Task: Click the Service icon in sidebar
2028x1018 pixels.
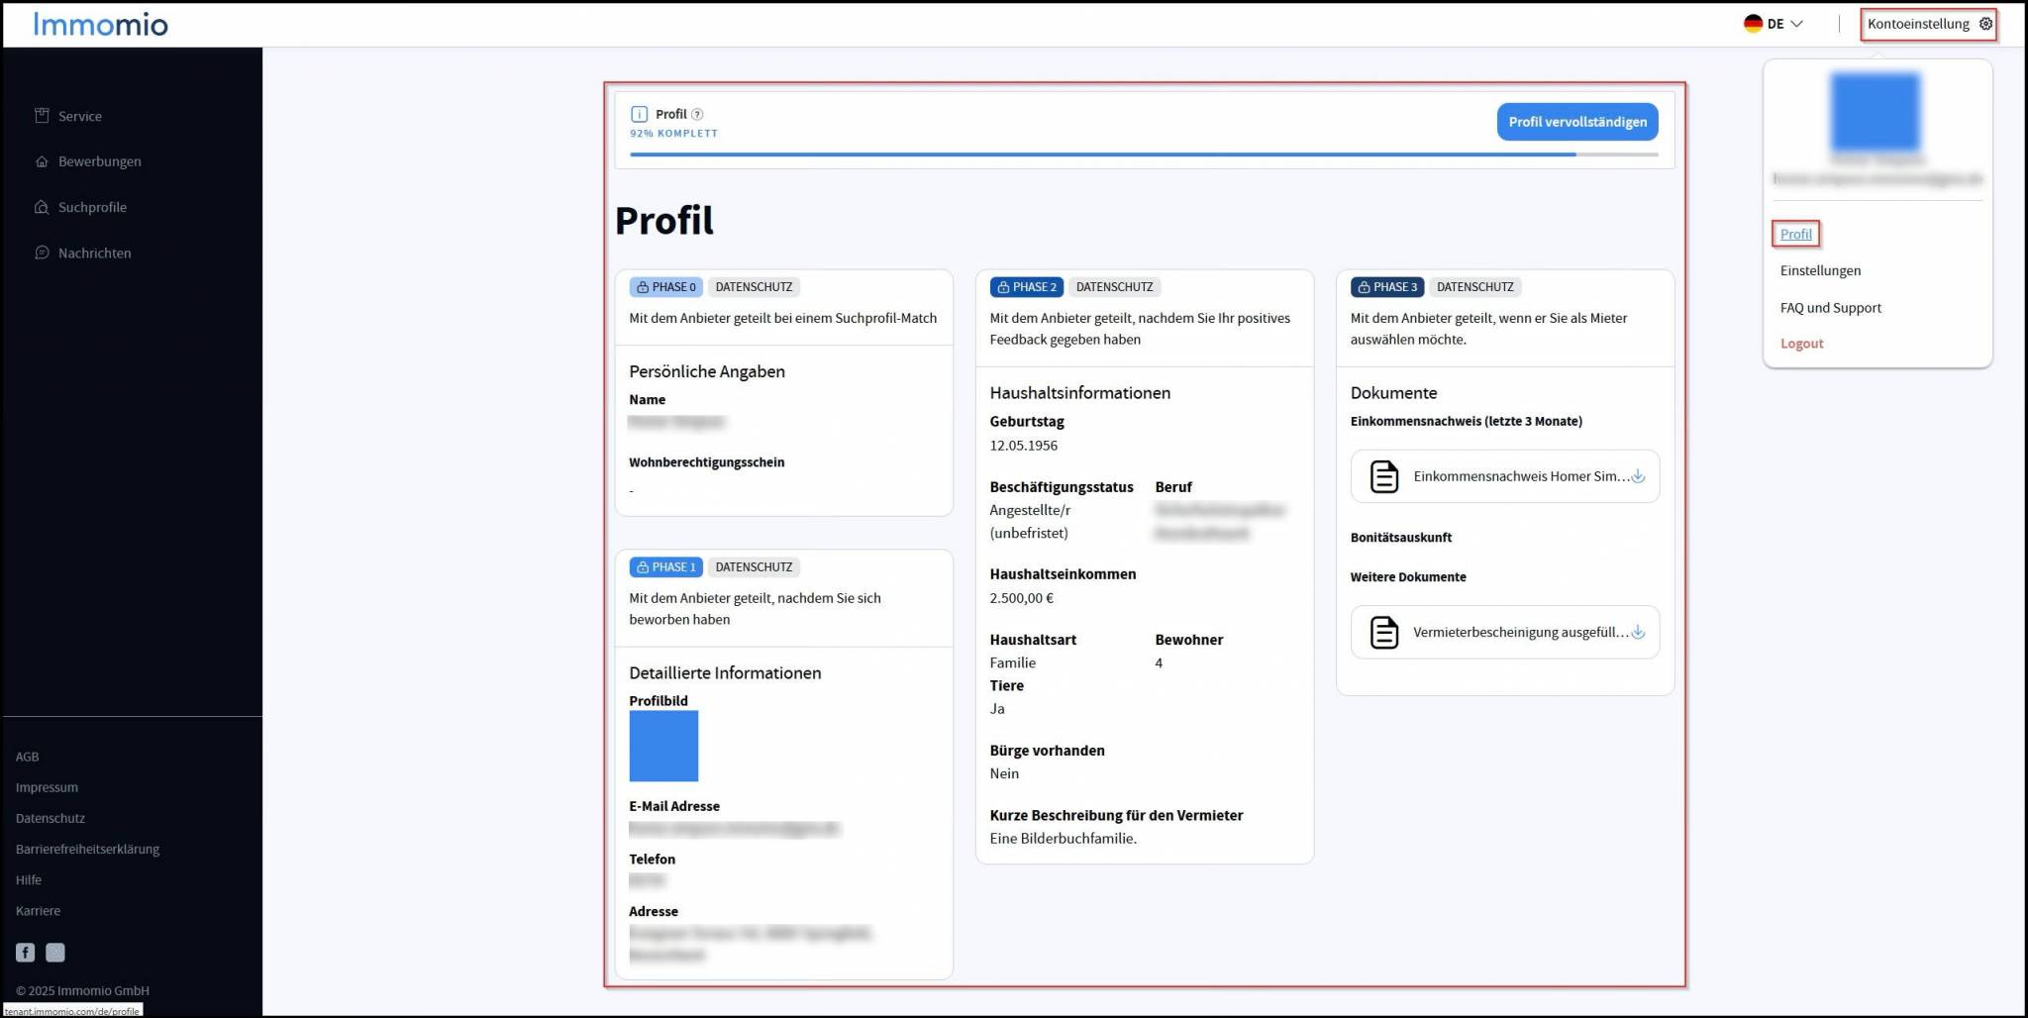Action: (42, 116)
